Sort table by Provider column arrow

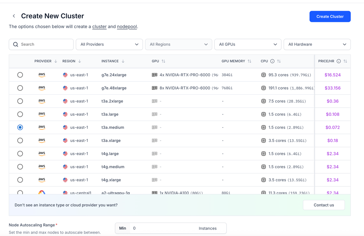[x=56, y=61]
